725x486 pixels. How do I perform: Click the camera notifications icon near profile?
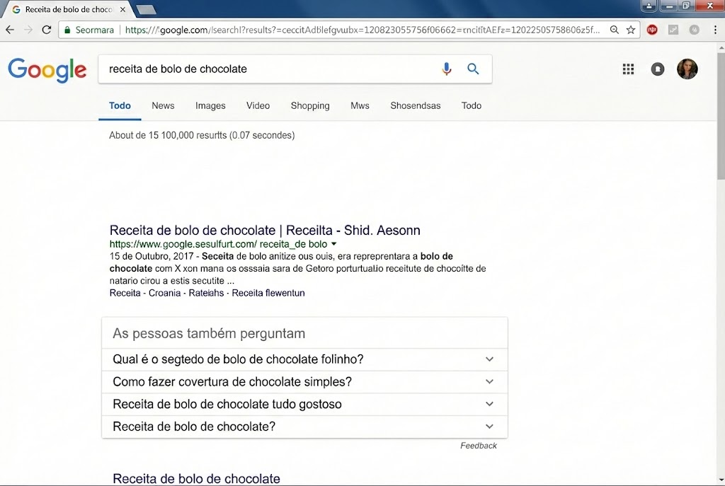pos(657,69)
